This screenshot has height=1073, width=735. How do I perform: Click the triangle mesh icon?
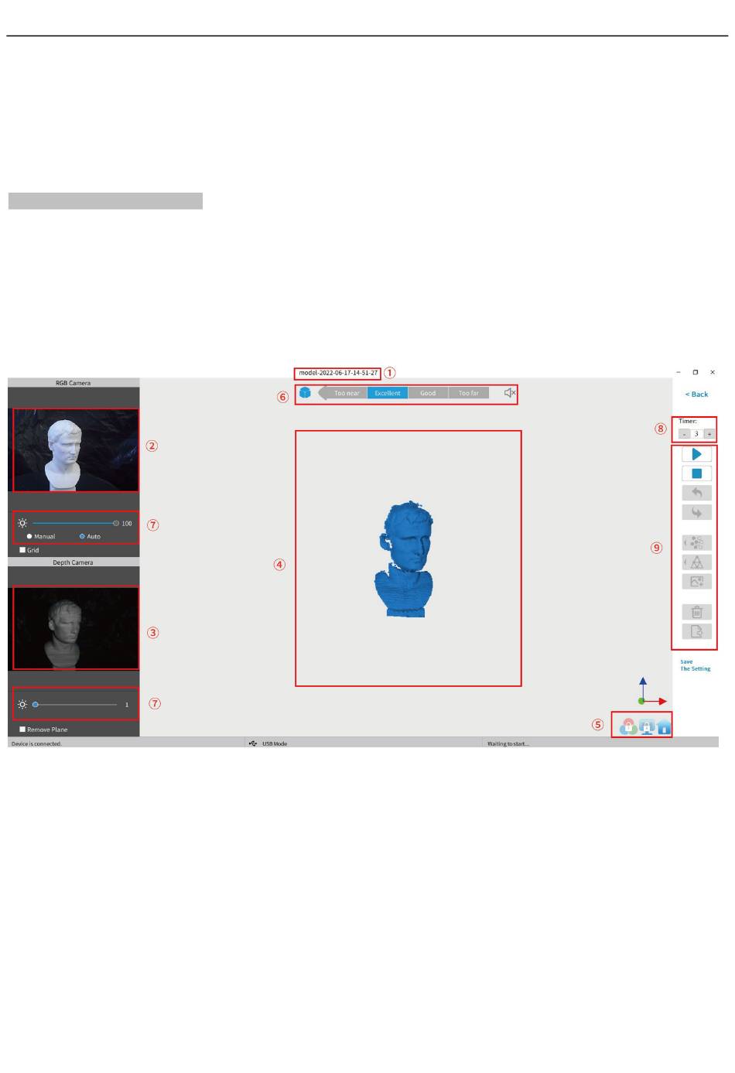pos(696,562)
